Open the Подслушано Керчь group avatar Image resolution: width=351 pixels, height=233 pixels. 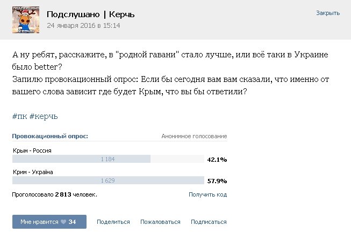[x=26, y=20]
